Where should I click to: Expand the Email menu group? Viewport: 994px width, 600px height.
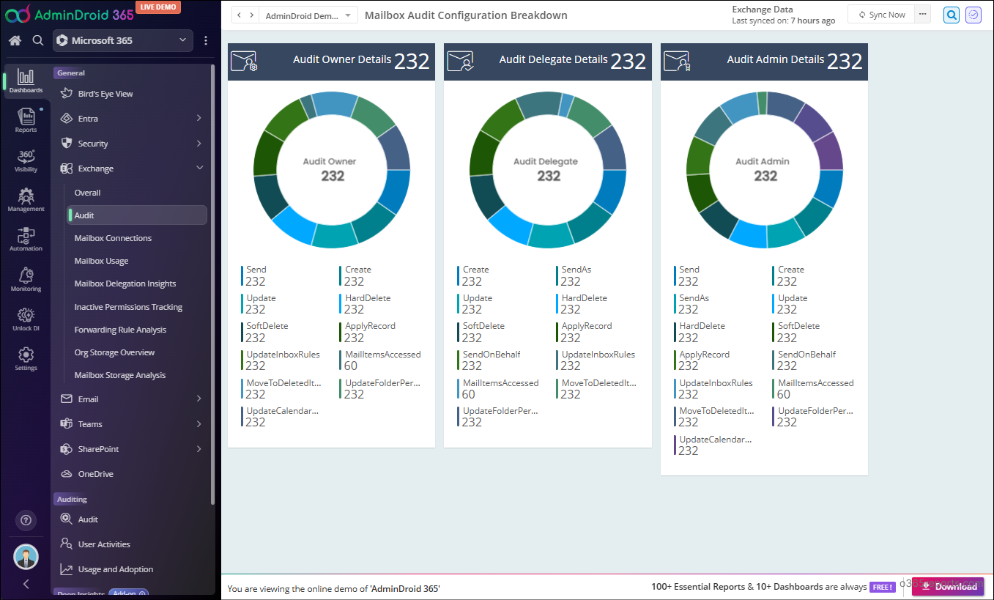tap(131, 399)
